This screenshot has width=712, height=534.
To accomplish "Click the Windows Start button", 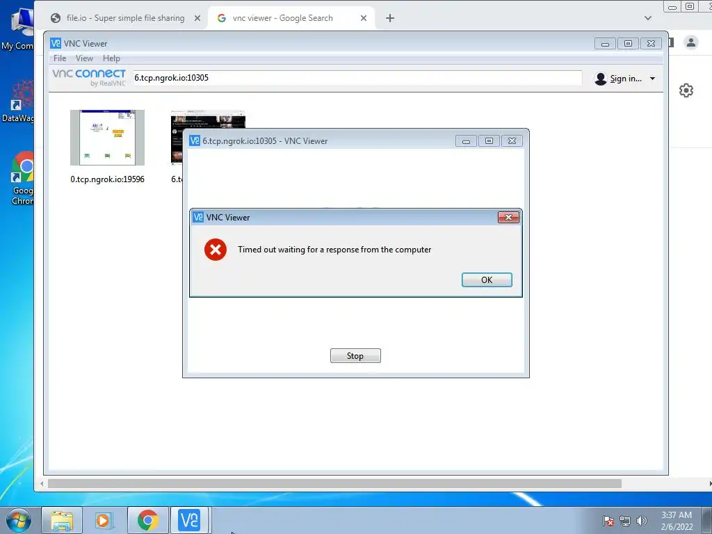I will pyautogui.click(x=18, y=520).
